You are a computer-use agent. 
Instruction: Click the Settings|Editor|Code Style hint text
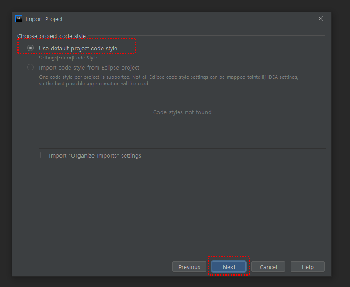click(68, 58)
